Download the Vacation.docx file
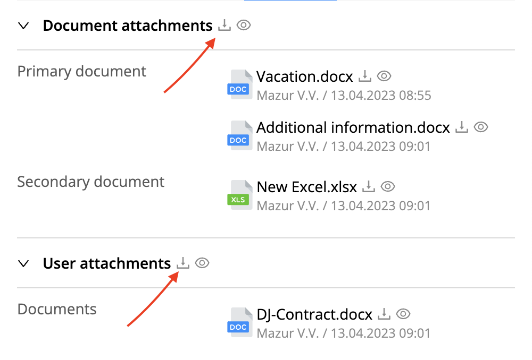 click(x=365, y=76)
